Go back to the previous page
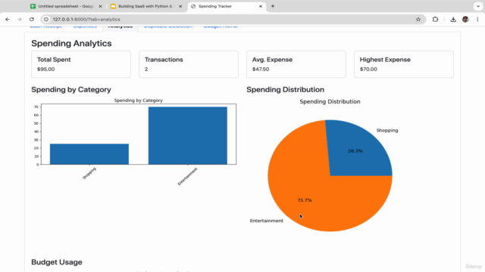Image resolution: width=485 pixels, height=272 pixels. 8,19
